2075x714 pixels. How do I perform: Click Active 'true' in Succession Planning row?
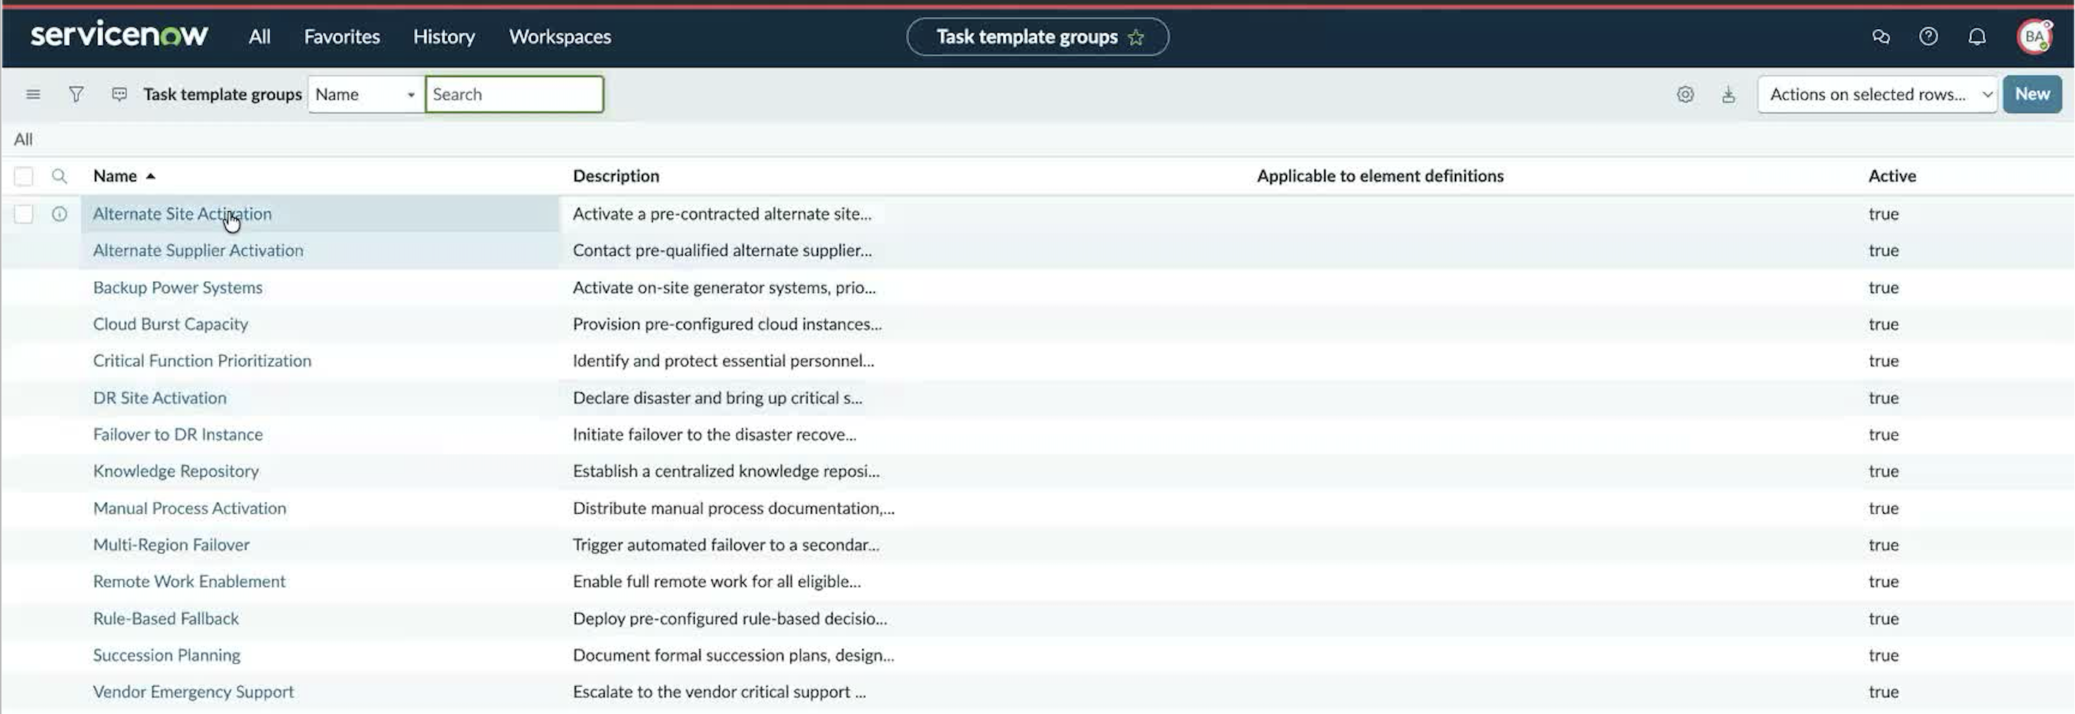(x=1883, y=655)
